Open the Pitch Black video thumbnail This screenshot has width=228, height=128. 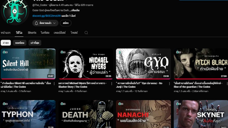click(201, 64)
